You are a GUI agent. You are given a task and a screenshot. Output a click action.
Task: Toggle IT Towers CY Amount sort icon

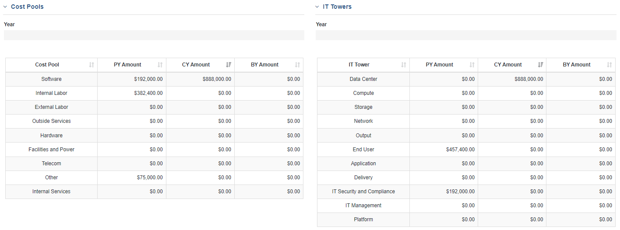(540, 65)
